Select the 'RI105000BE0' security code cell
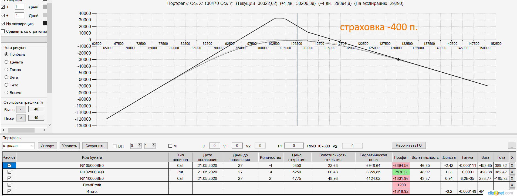 [92, 165]
